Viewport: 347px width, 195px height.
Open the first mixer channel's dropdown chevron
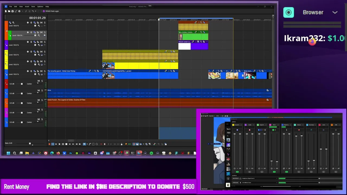[x=241, y=125]
